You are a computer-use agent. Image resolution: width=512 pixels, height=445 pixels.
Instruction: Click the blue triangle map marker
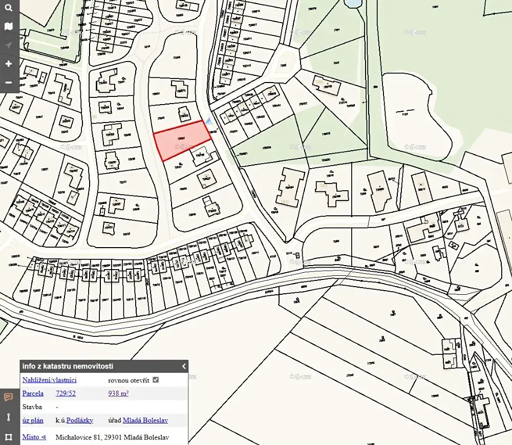(209, 122)
